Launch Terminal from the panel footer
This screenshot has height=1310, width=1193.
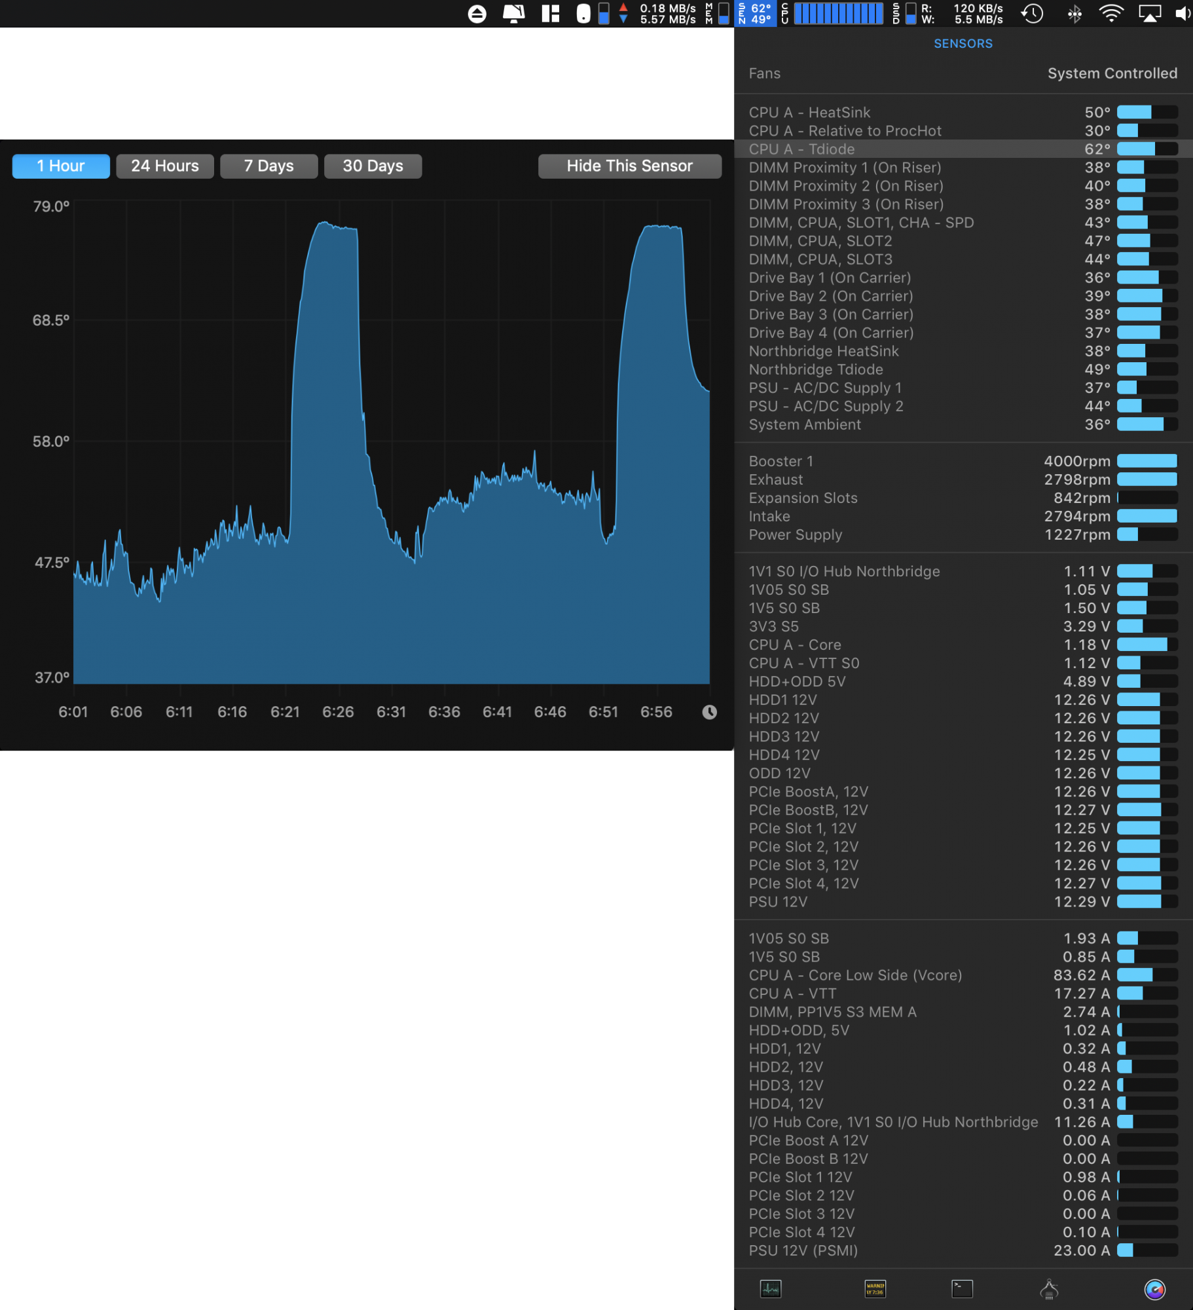click(x=962, y=1289)
